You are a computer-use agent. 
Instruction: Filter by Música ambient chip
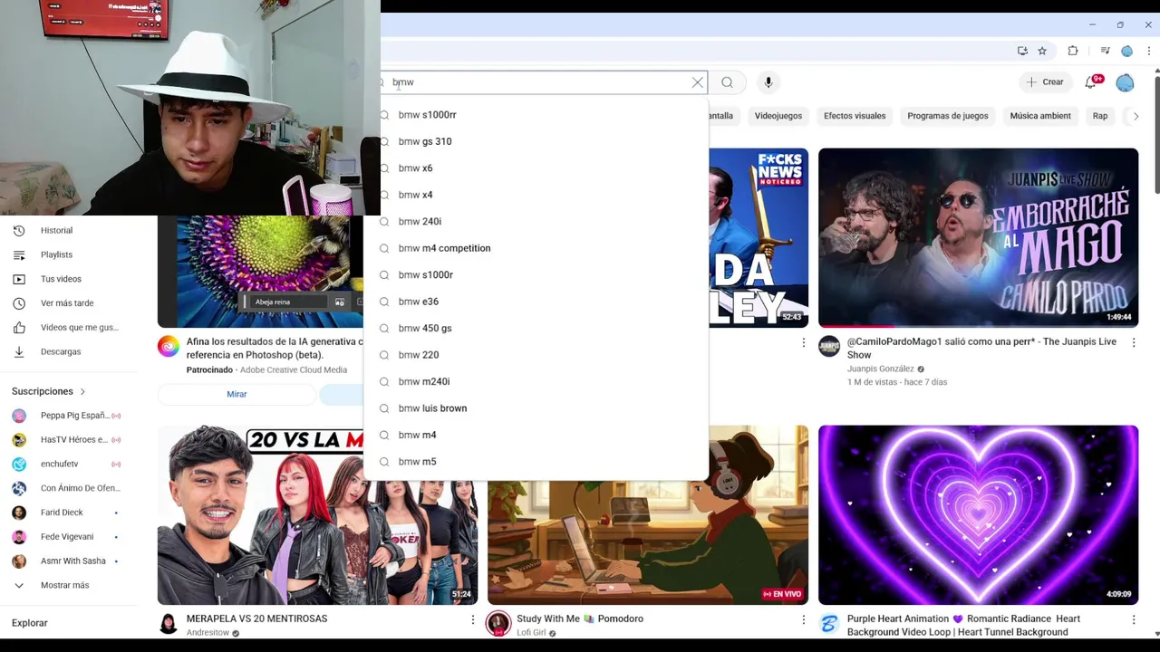point(1040,116)
